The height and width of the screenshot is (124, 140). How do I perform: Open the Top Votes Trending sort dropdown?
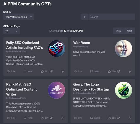point(19,17)
